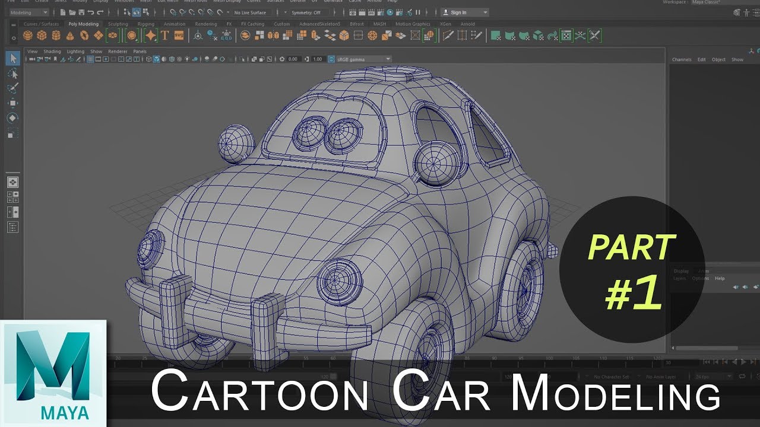Click the Save Scene floppy icon

pos(81,12)
